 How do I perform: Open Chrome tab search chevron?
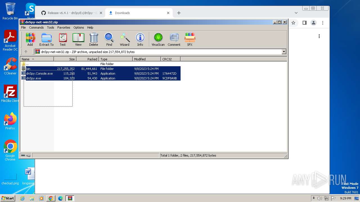click(296, 13)
